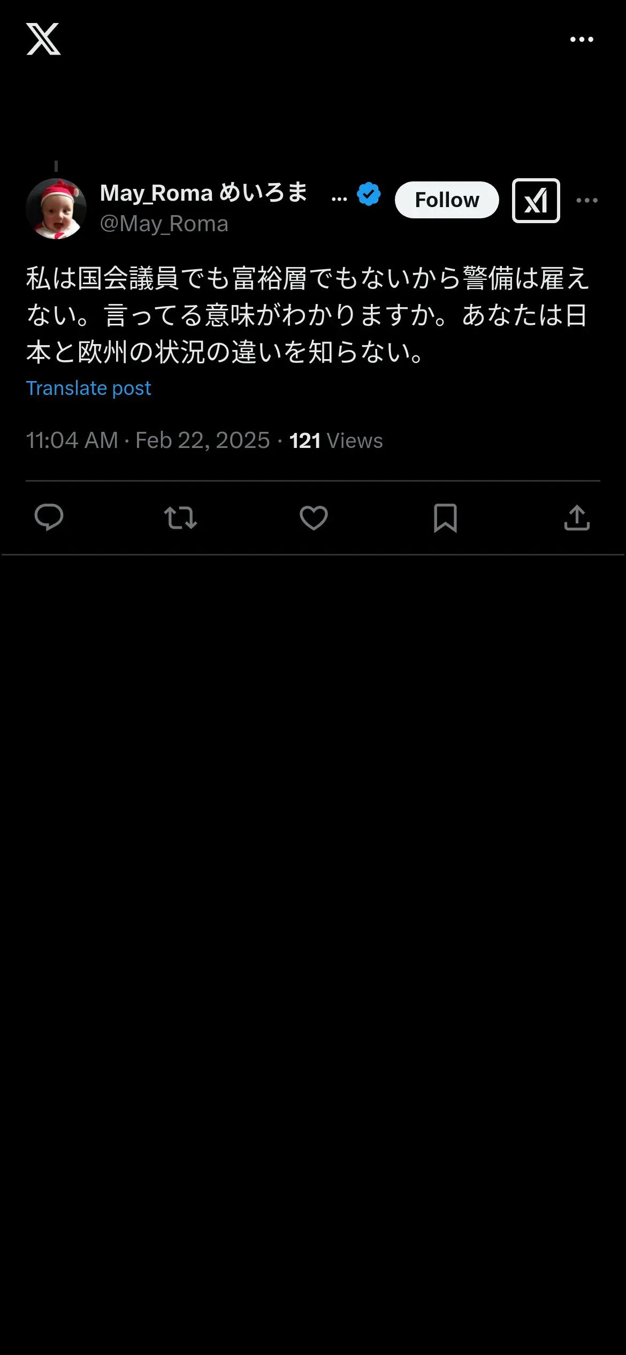Open May_Roma's baby profile picture
Viewport: 626px width, 1355px height.
[x=56, y=209]
